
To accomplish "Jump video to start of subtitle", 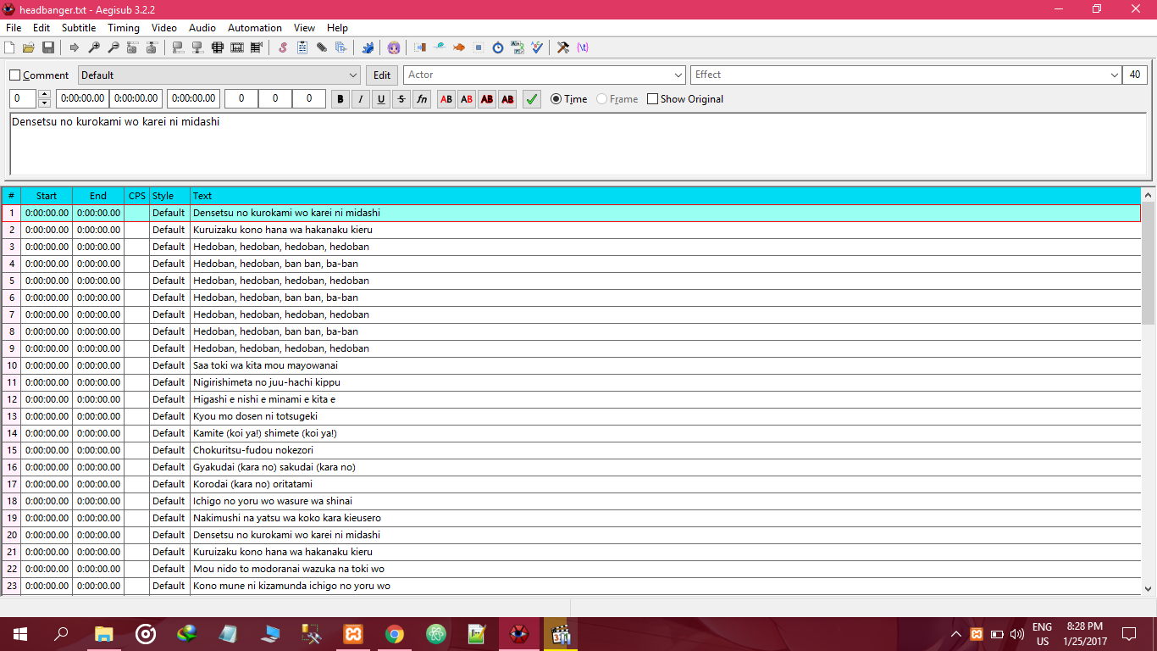I will [x=133, y=47].
